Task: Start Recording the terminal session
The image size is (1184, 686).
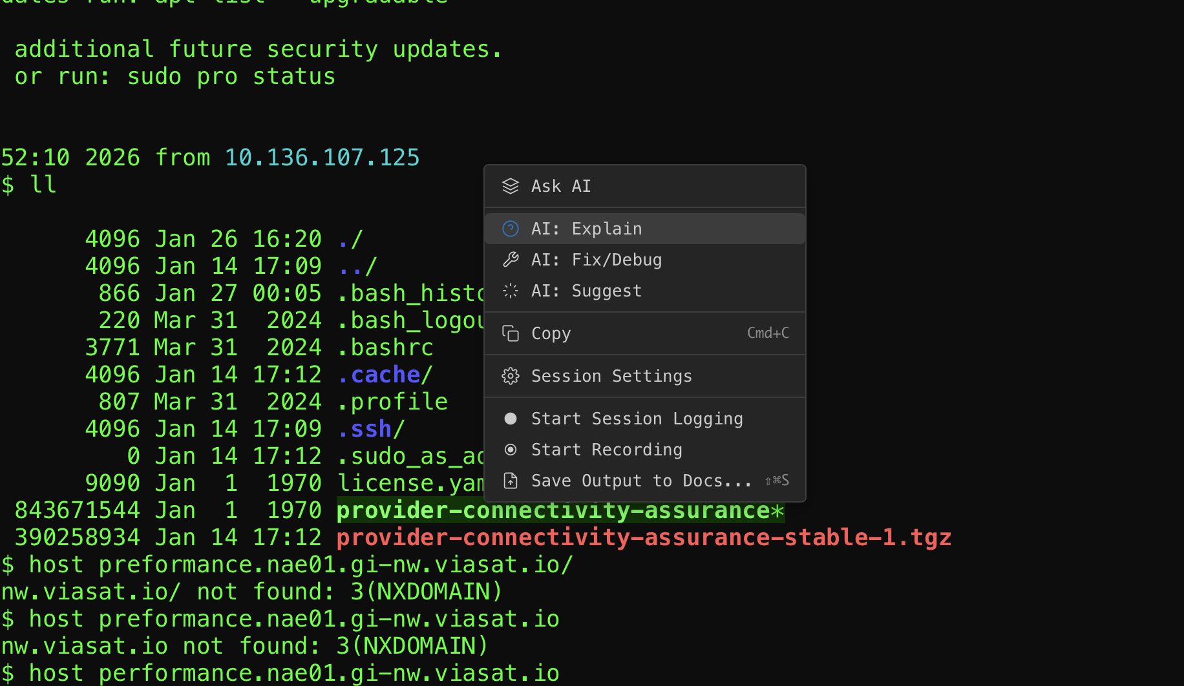Action: pyautogui.click(x=606, y=449)
